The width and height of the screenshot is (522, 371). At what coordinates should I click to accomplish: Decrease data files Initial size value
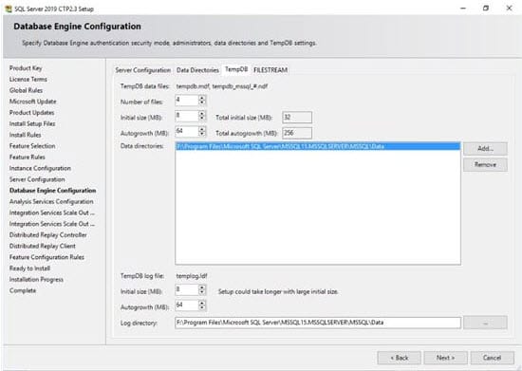point(202,118)
